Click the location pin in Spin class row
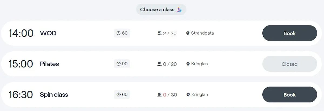The image size is (324, 111). pyautogui.click(x=188, y=95)
